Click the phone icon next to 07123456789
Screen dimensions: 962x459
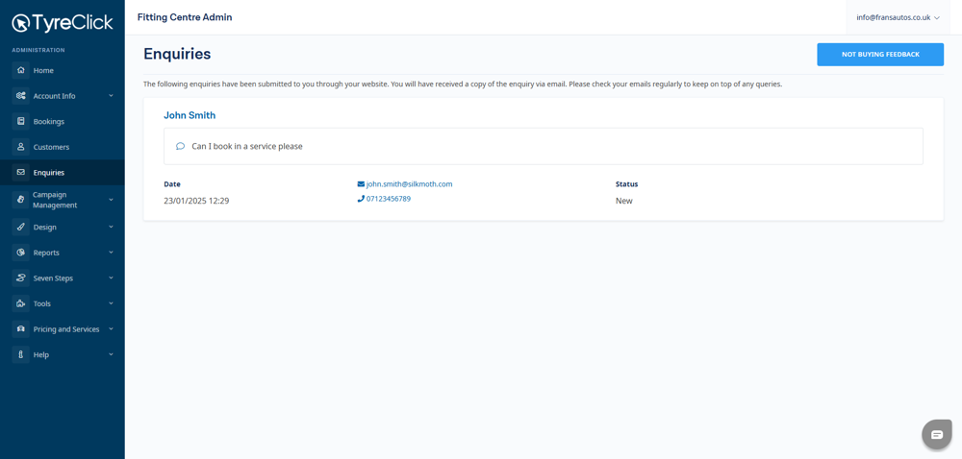361,199
